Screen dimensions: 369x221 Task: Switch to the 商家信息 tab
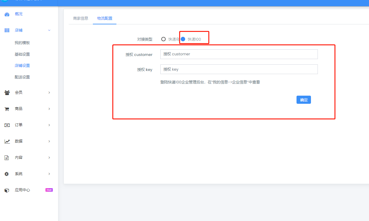point(81,18)
